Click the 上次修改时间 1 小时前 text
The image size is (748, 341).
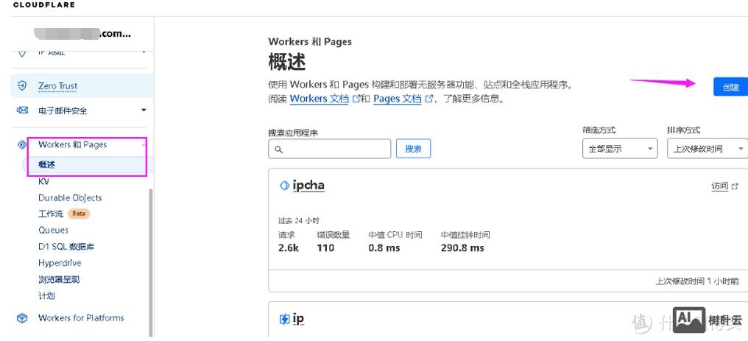pos(697,281)
